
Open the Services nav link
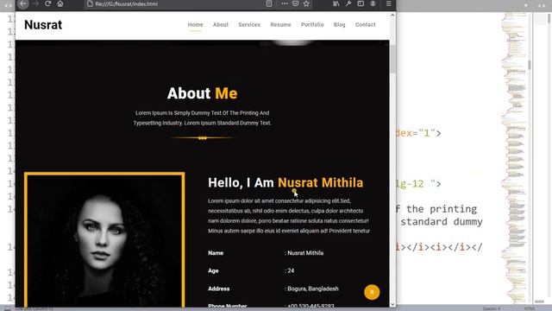pyautogui.click(x=249, y=25)
